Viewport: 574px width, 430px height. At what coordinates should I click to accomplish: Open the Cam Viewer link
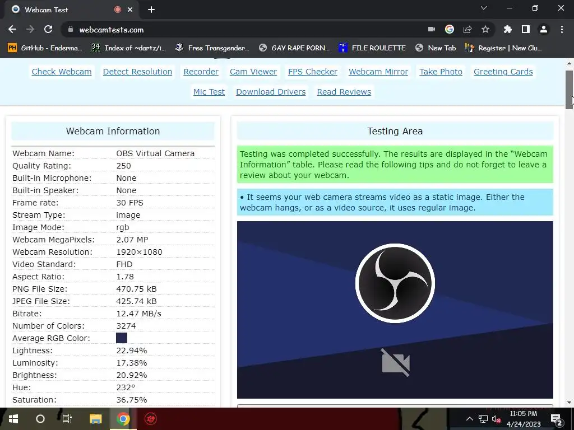[253, 72]
